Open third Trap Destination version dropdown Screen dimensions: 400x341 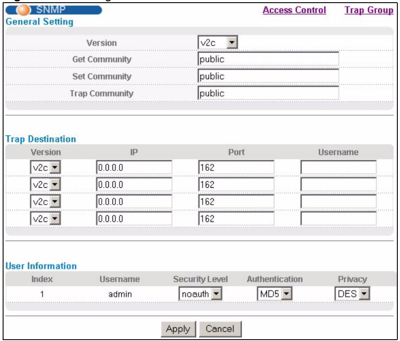click(46, 201)
